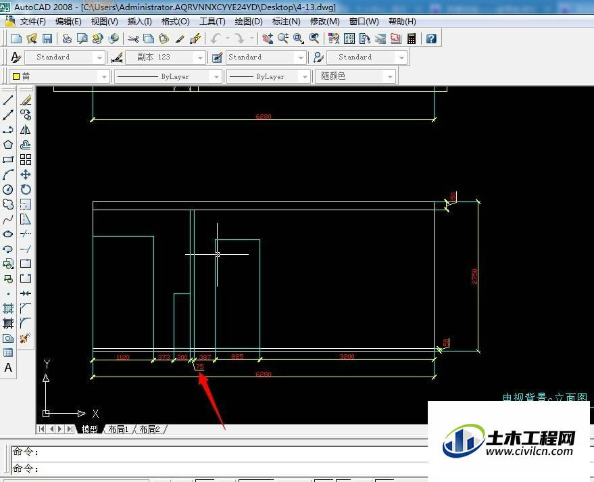This screenshot has height=482, width=594.
Task: Open the Text Style dropdown showing Standard
Action: point(64,57)
